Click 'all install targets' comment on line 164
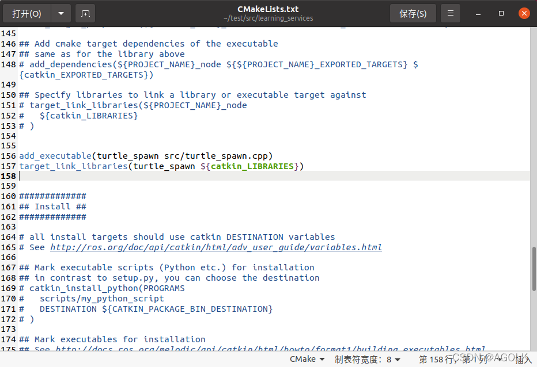The image size is (537, 367). 177,237
